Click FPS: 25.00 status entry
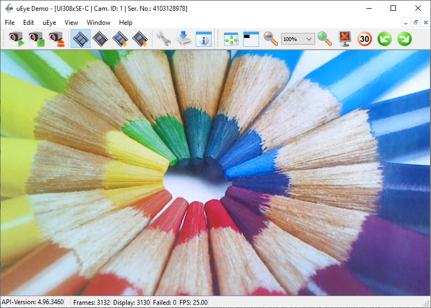The height and width of the screenshot is (308, 431). click(193, 302)
